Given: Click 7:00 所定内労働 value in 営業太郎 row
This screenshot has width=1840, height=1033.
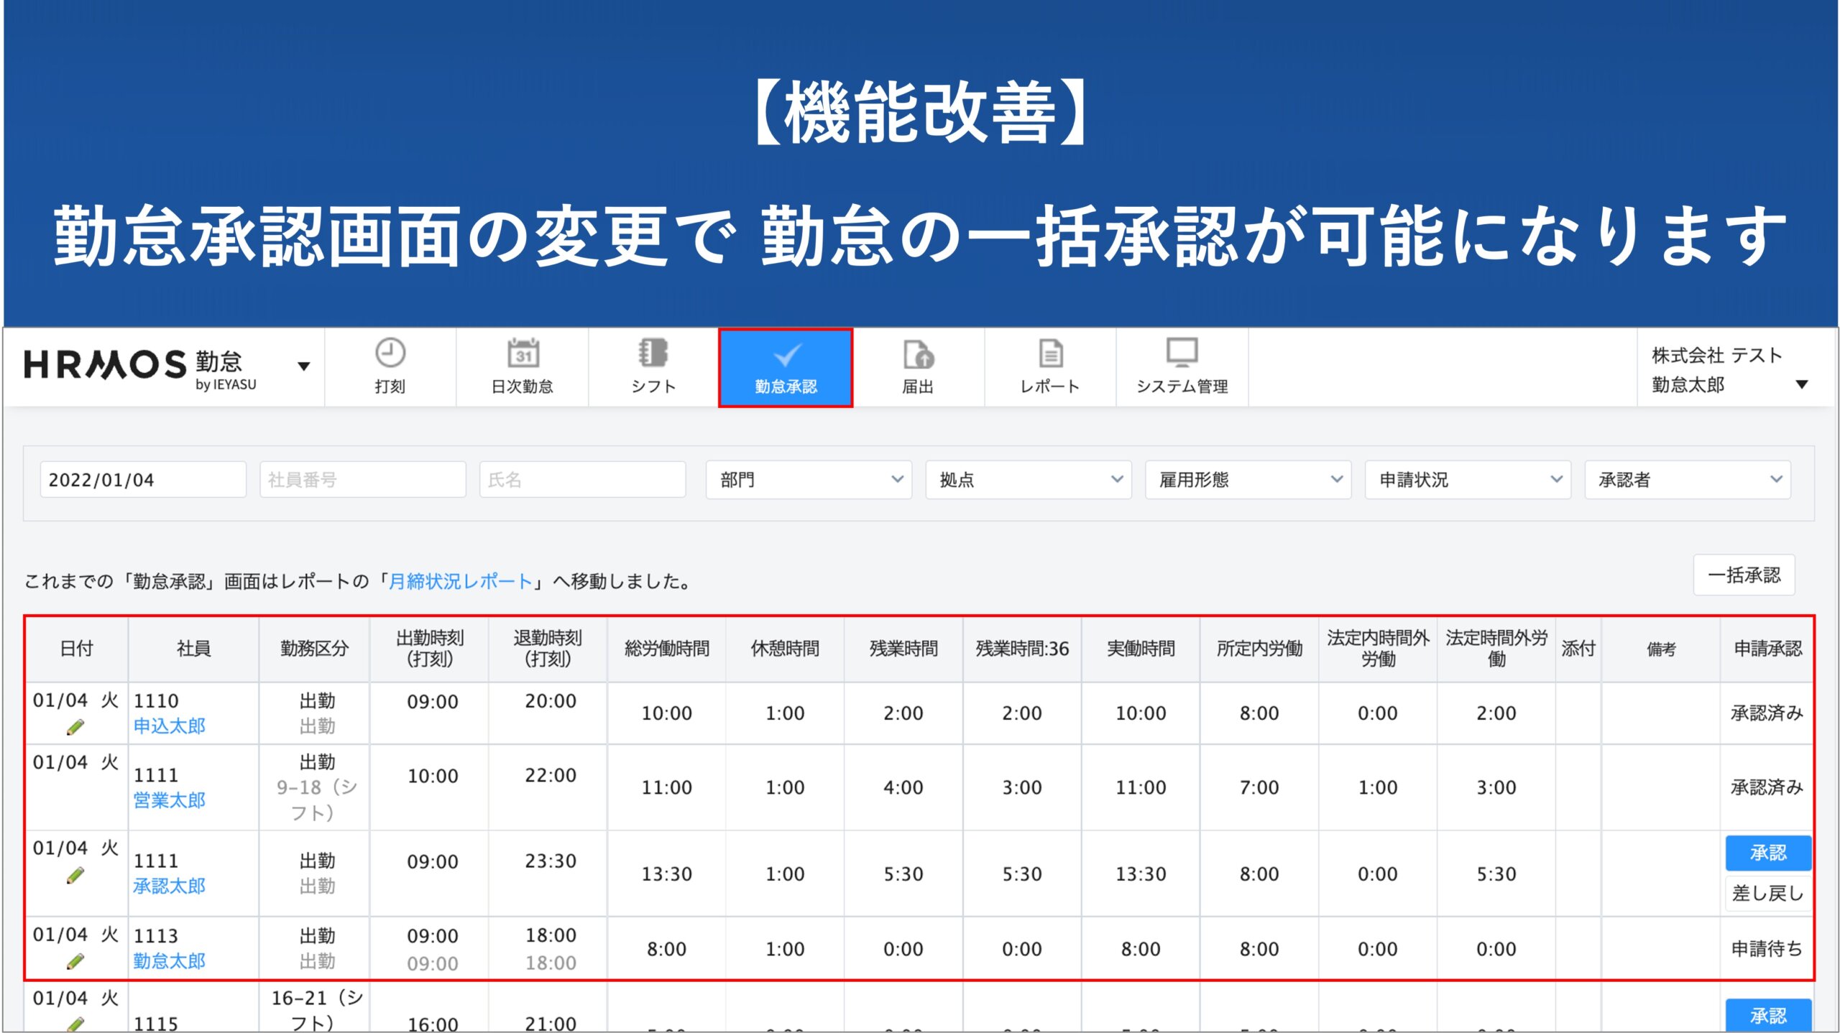Looking at the screenshot, I should 1259,787.
